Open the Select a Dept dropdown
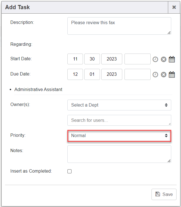181x207 pixels. click(x=119, y=105)
